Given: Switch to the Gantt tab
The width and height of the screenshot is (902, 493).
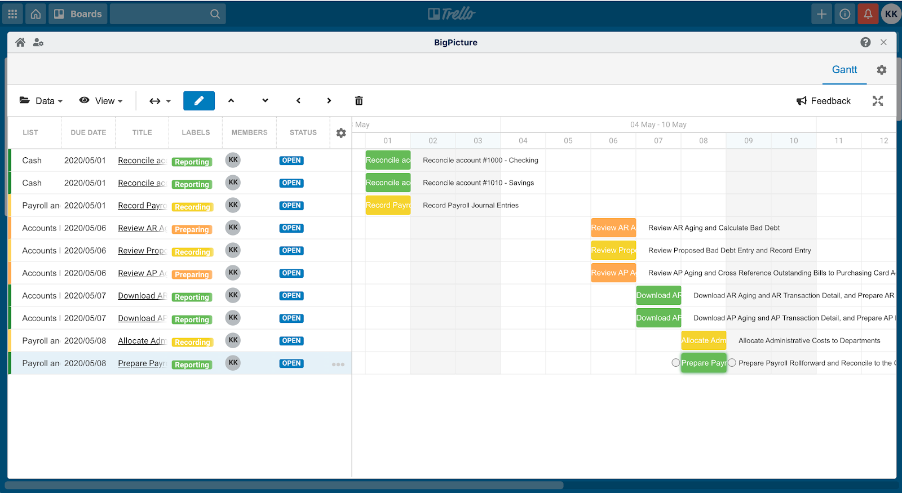Looking at the screenshot, I should coord(844,70).
